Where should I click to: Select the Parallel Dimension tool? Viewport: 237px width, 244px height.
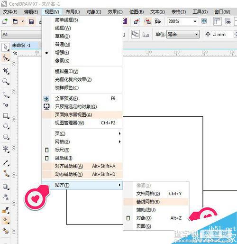pos(6,162)
